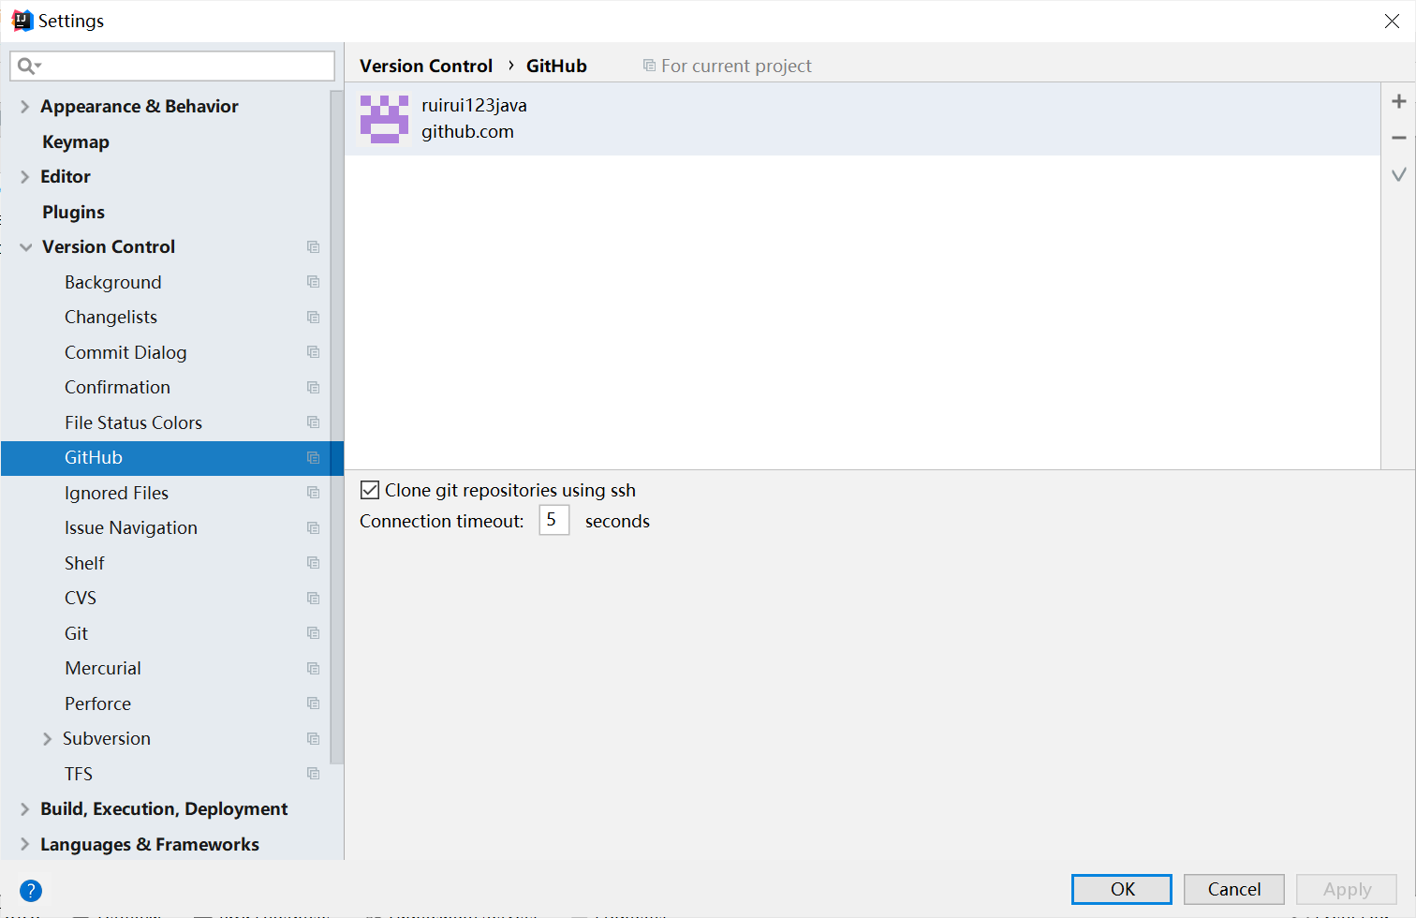This screenshot has width=1416, height=918.
Task: Click project-level icon beside Changelists
Action: (314, 318)
